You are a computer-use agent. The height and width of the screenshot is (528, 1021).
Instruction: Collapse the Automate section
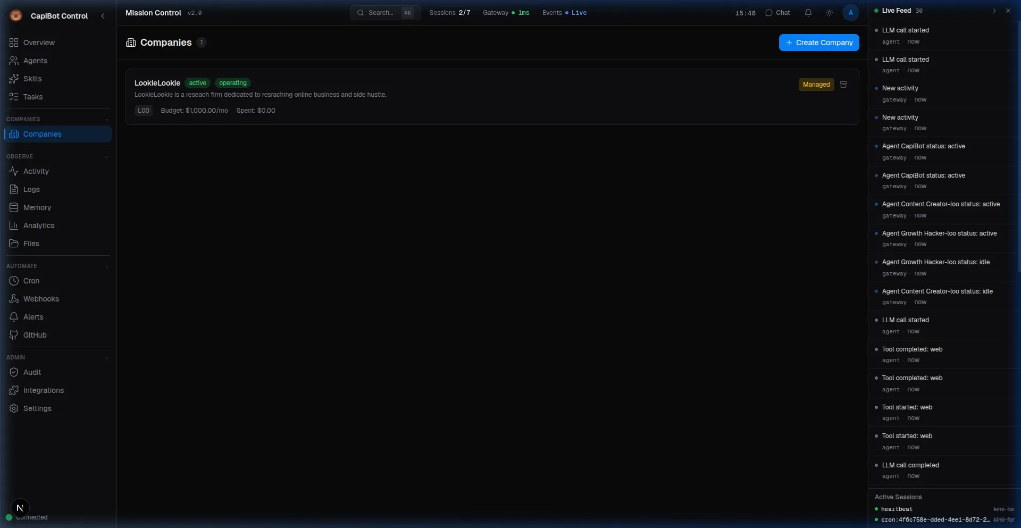pyautogui.click(x=106, y=266)
